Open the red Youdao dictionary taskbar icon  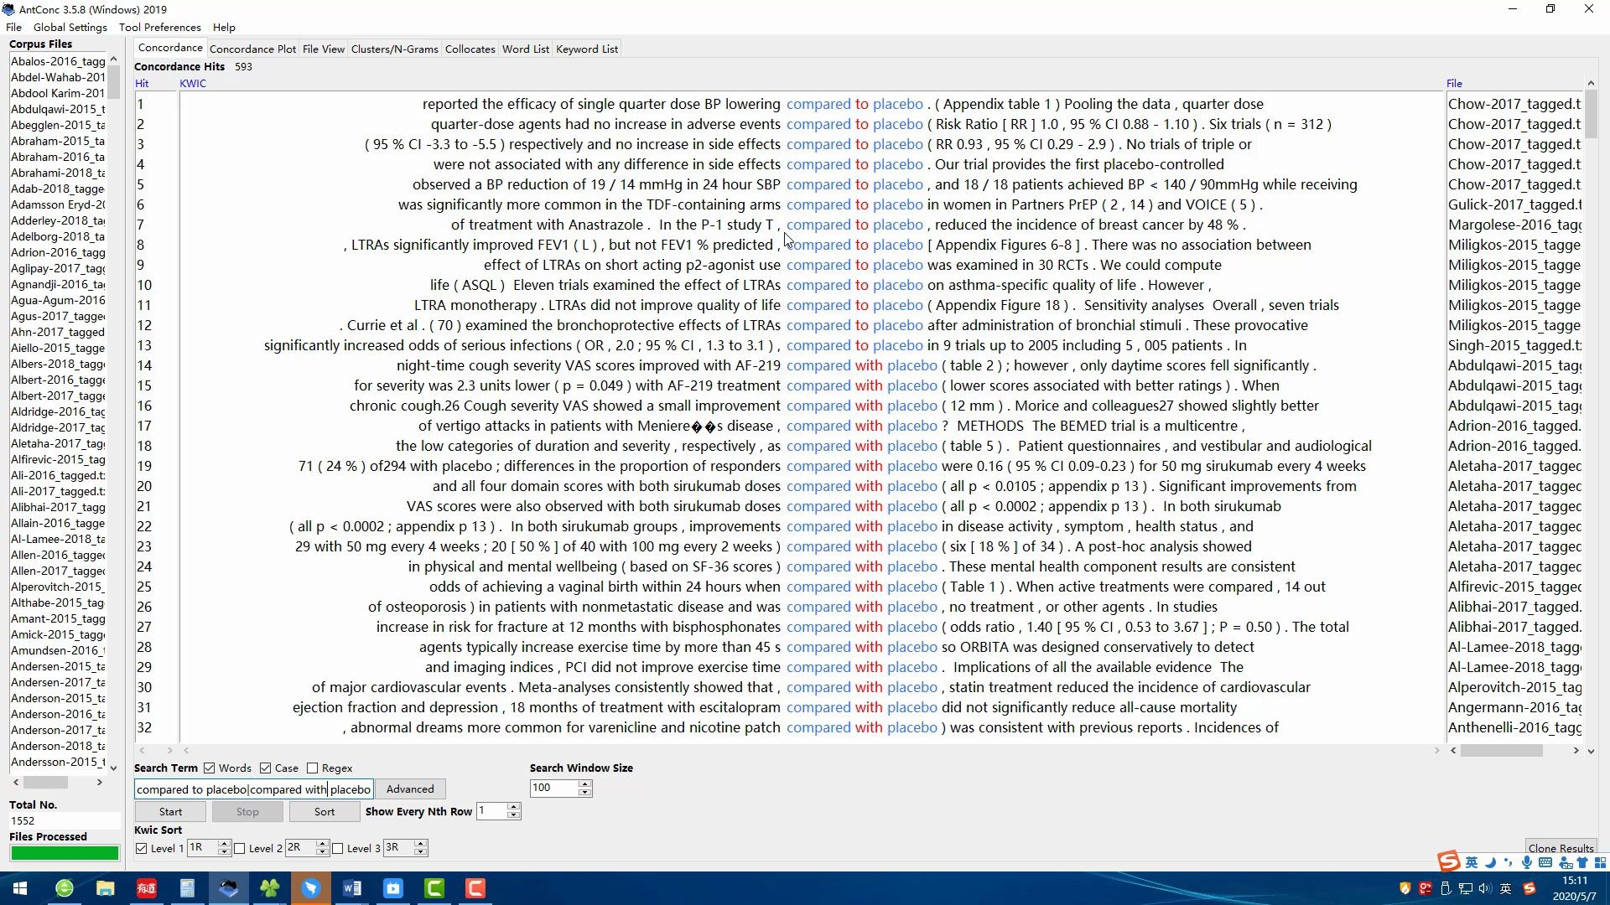pyautogui.click(x=146, y=888)
